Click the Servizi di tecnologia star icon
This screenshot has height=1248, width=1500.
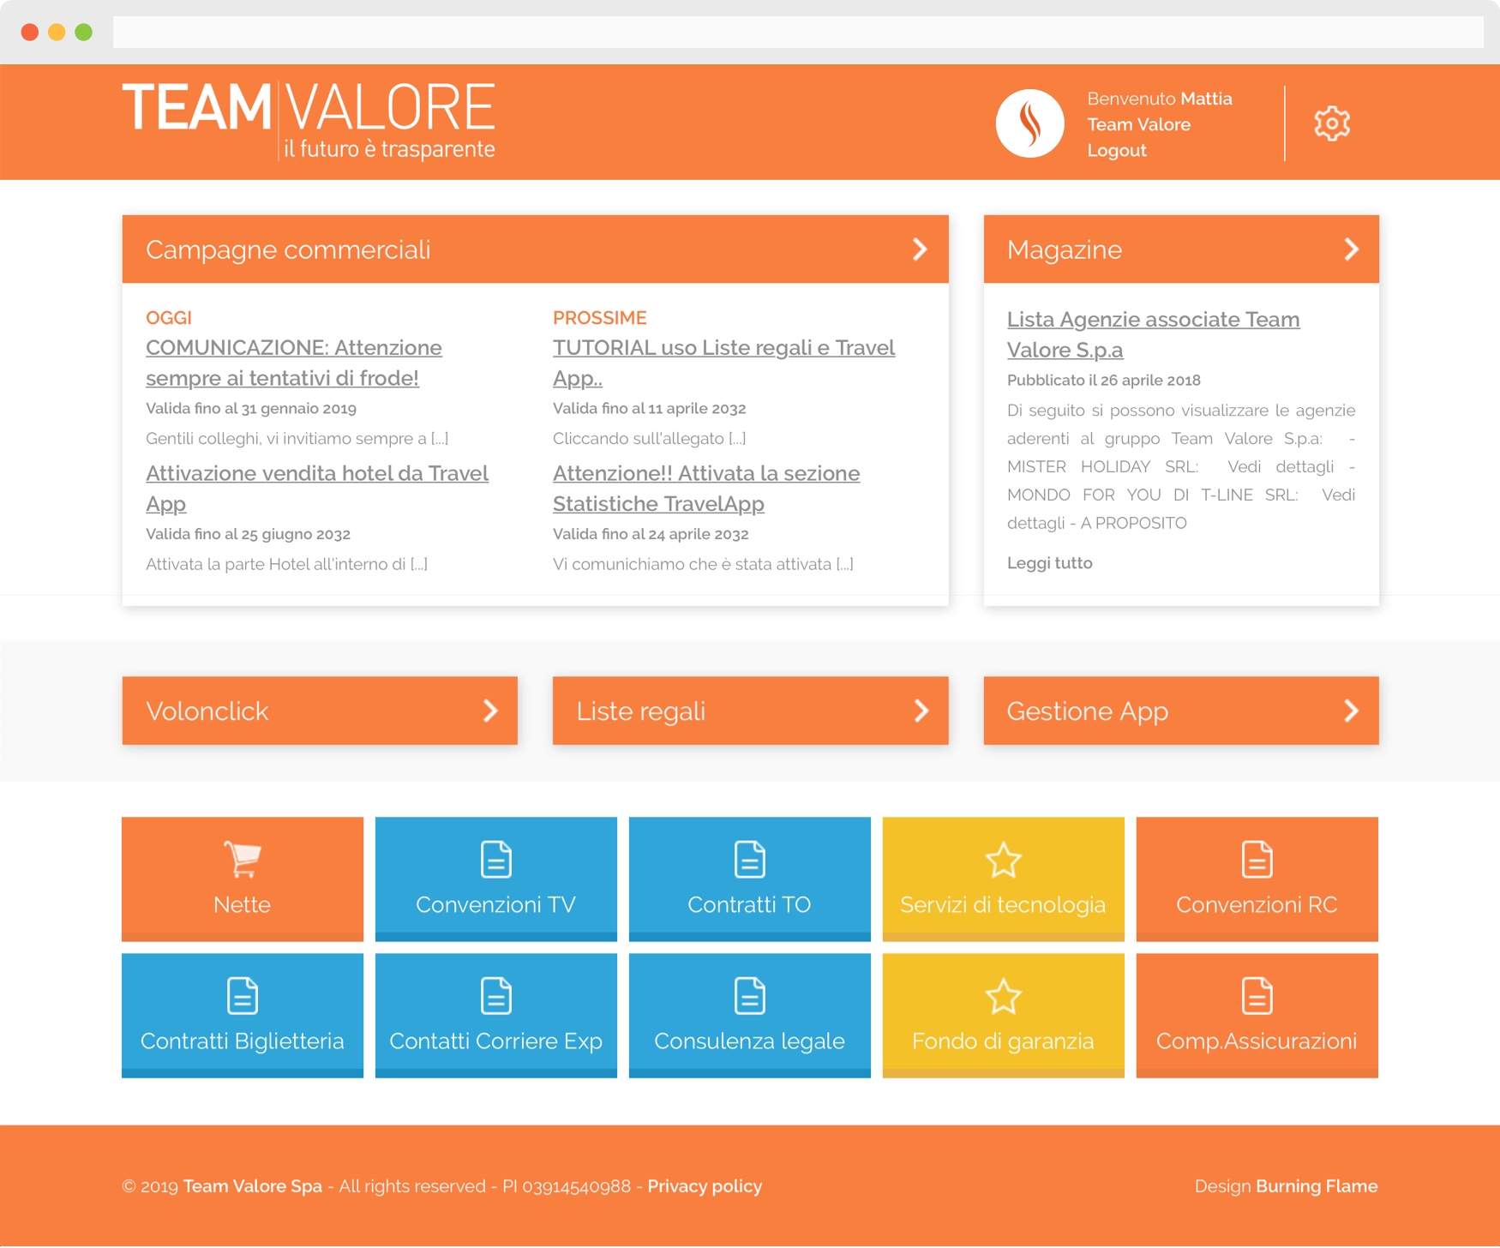point(1003,859)
